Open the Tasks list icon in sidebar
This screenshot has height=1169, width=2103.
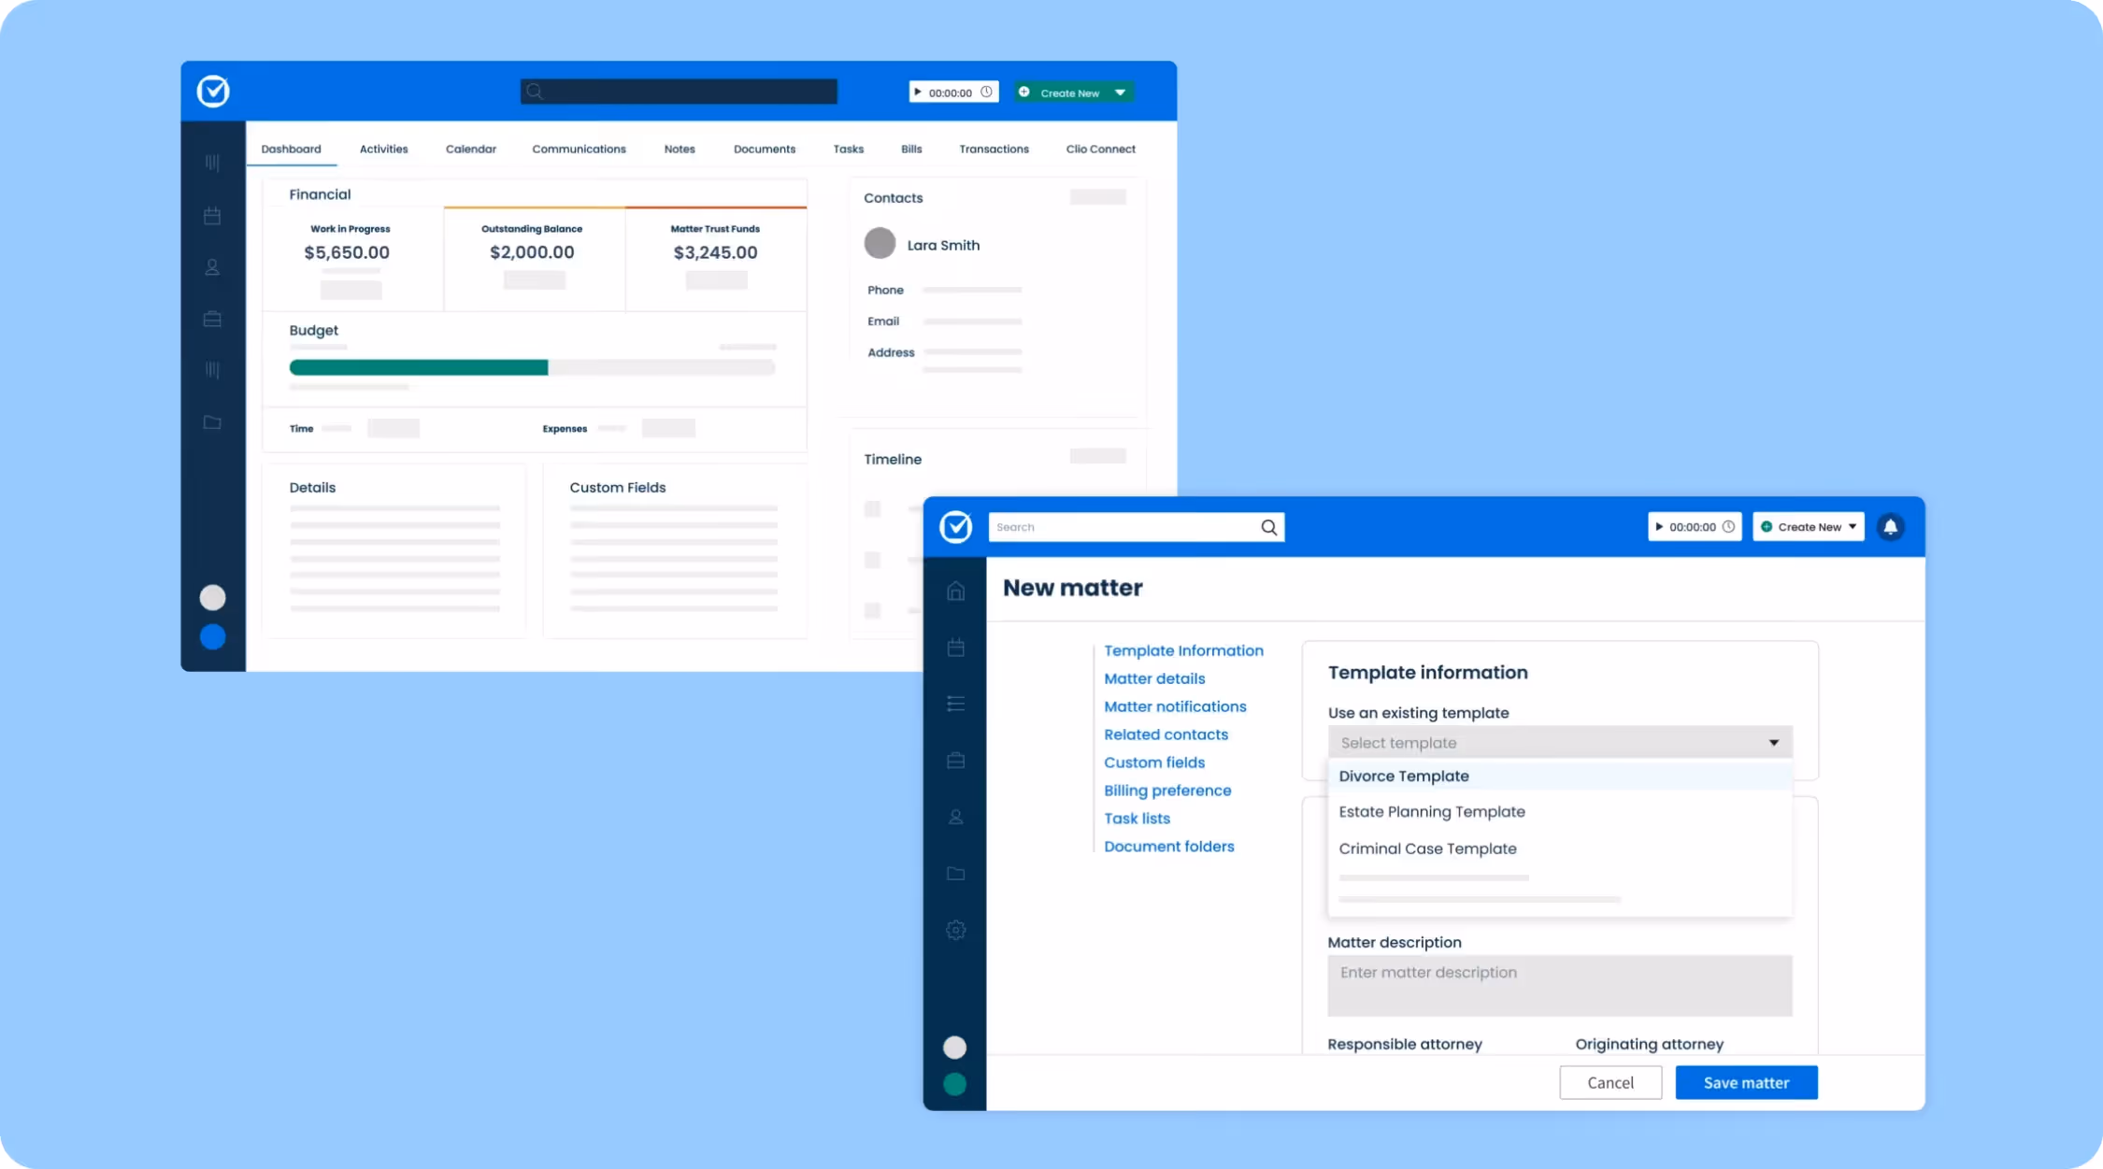pos(955,704)
